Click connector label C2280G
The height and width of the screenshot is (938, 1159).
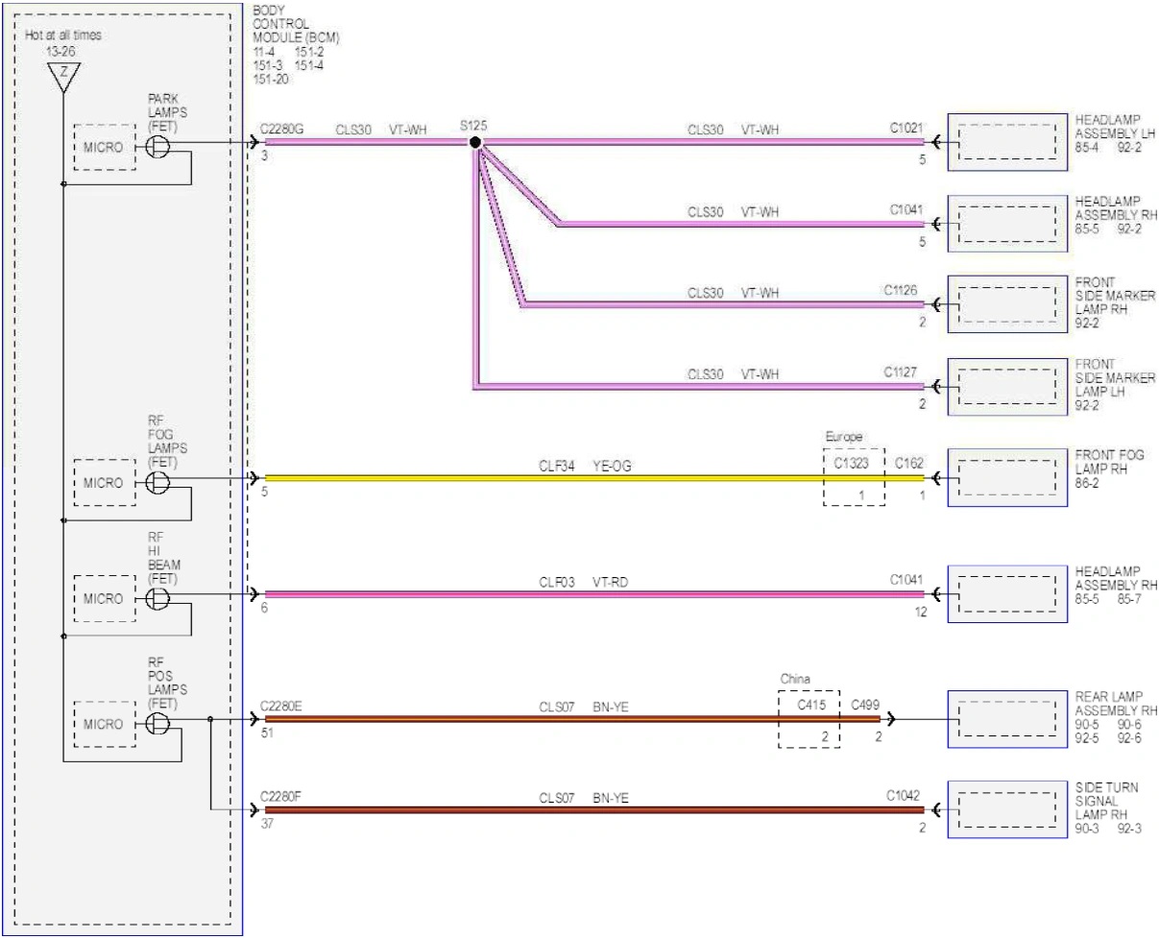click(x=282, y=128)
